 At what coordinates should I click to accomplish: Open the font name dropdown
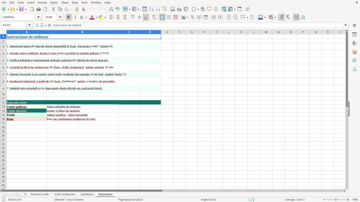tap(39, 17)
